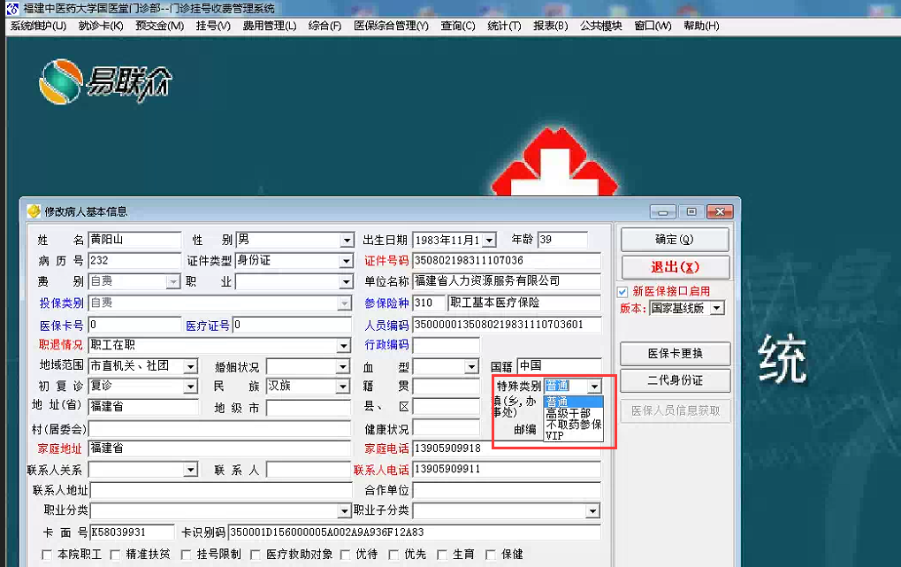Open the 系统维护(U) menu
The width and height of the screenshot is (901, 567).
[39, 26]
